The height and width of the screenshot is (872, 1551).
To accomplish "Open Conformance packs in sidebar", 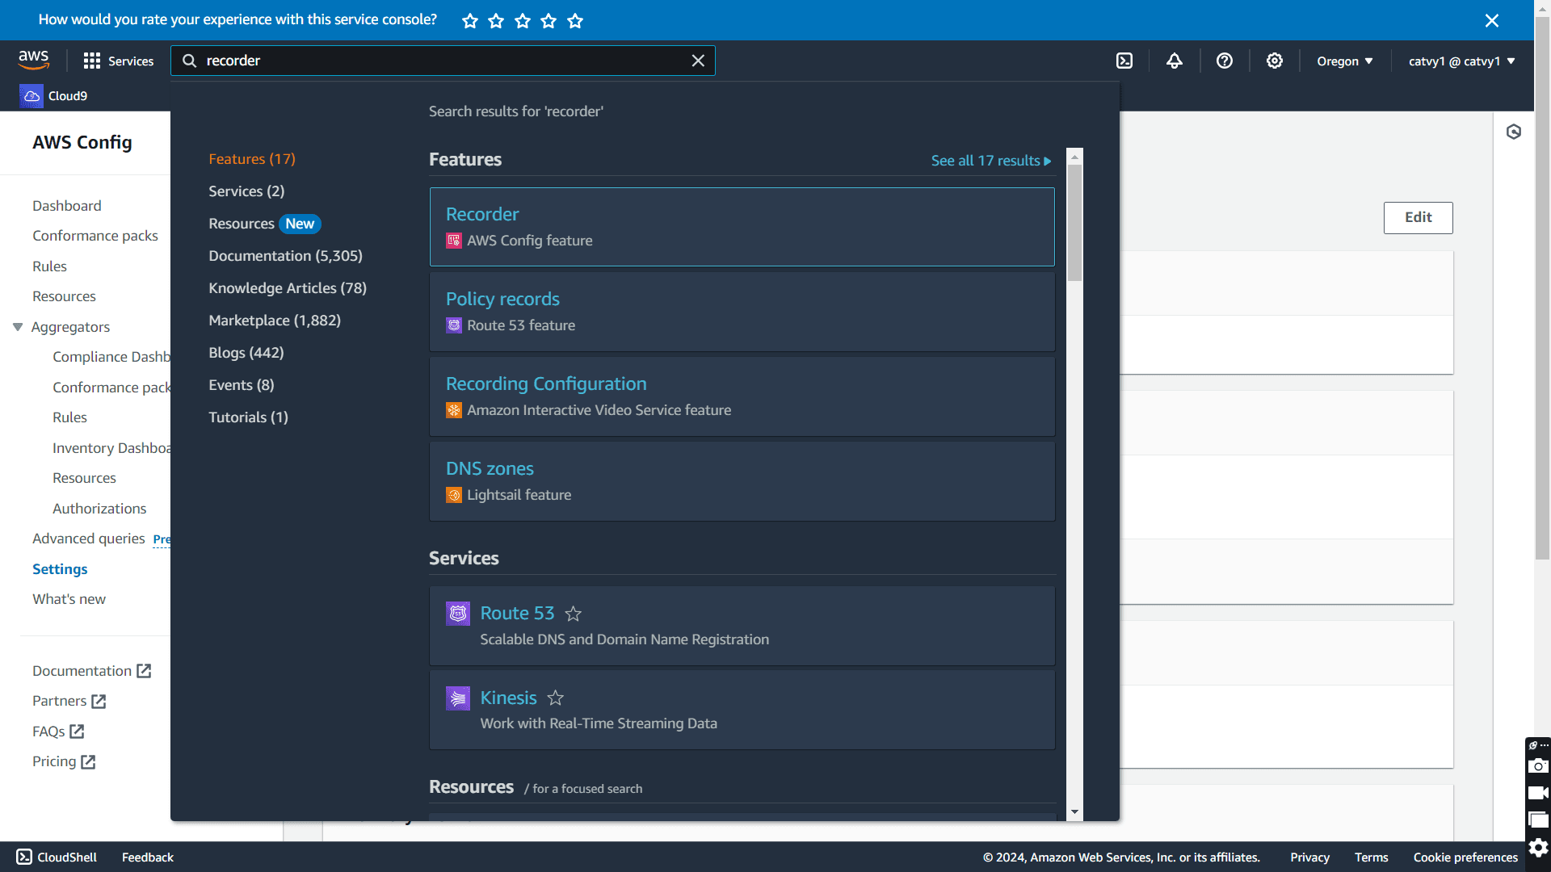I will (95, 236).
